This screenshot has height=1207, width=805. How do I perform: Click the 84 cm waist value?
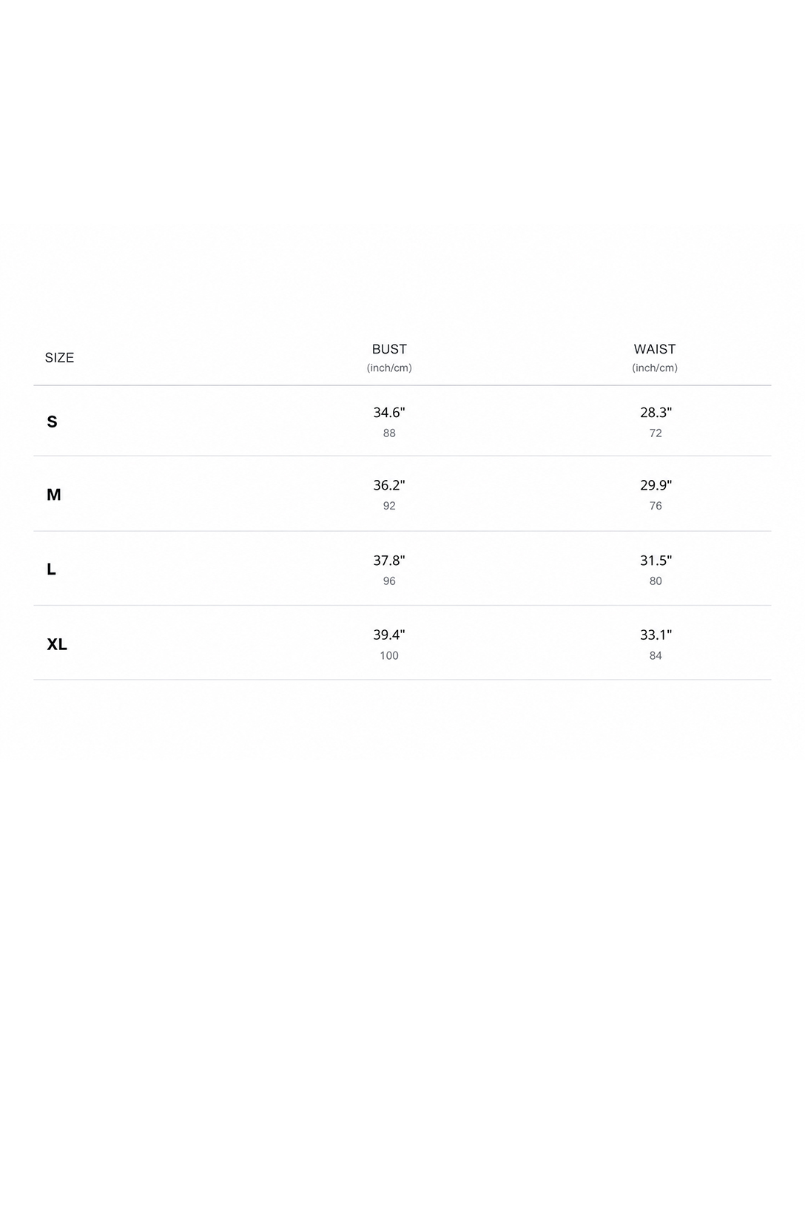[656, 656]
